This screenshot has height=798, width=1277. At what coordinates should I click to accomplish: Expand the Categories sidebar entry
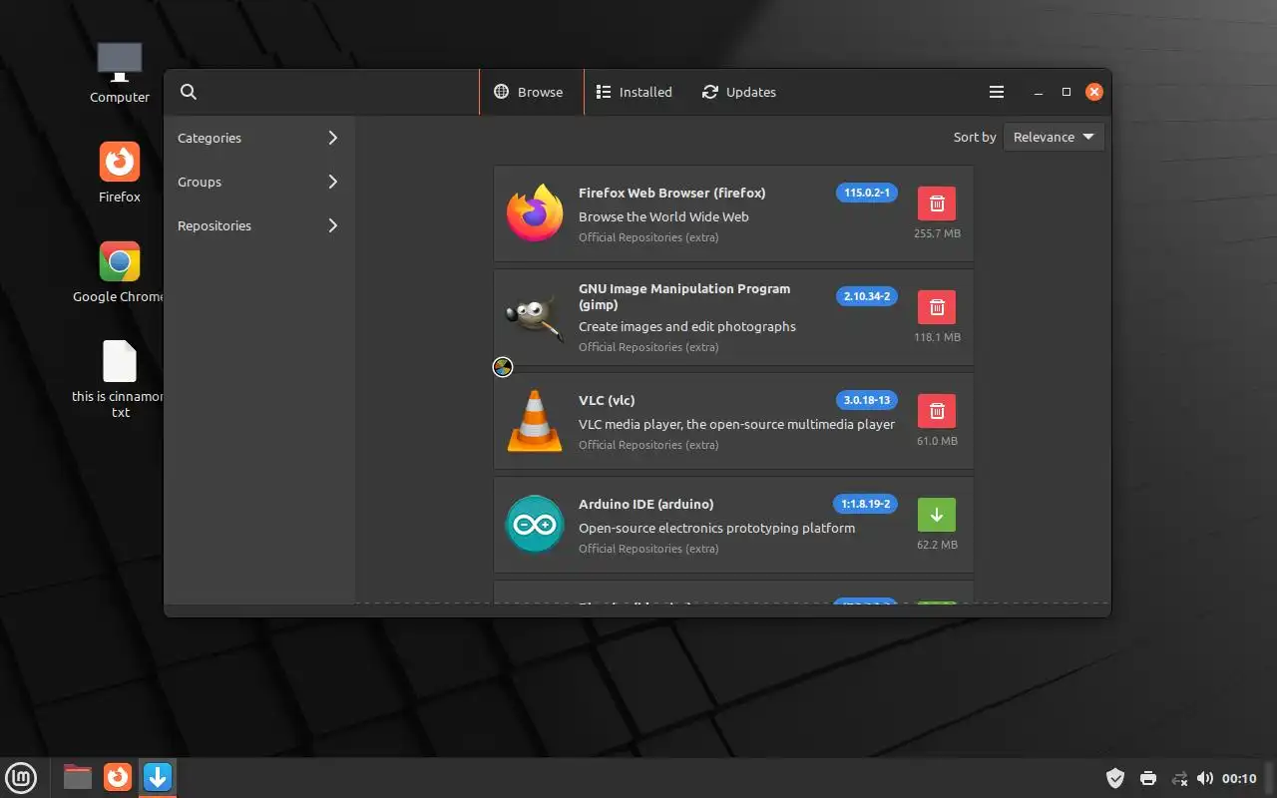259,138
